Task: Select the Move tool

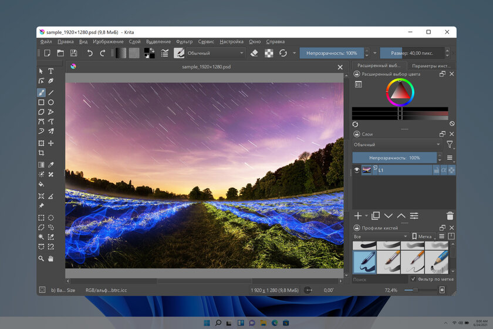Action: pyautogui.click(x=50, y=143)
